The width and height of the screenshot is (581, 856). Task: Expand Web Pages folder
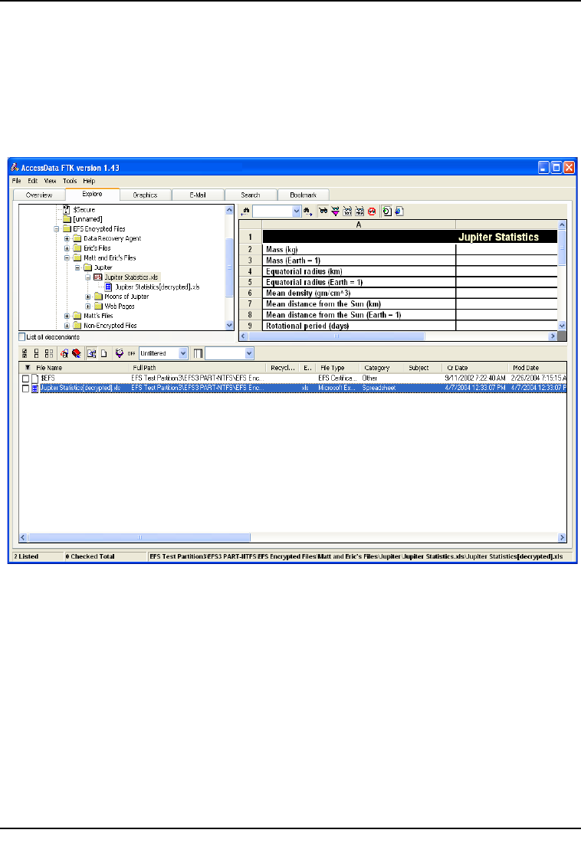point(87,307)
